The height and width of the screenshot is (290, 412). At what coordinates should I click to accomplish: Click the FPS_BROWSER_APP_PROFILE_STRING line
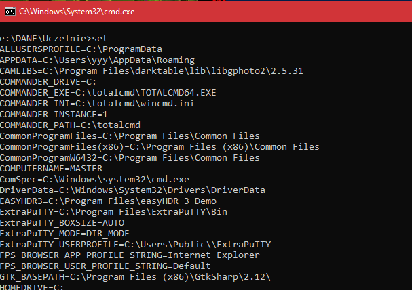[130, 255]
